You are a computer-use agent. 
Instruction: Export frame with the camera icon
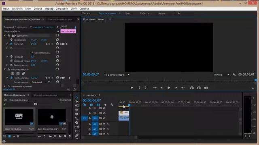point(206,88)
